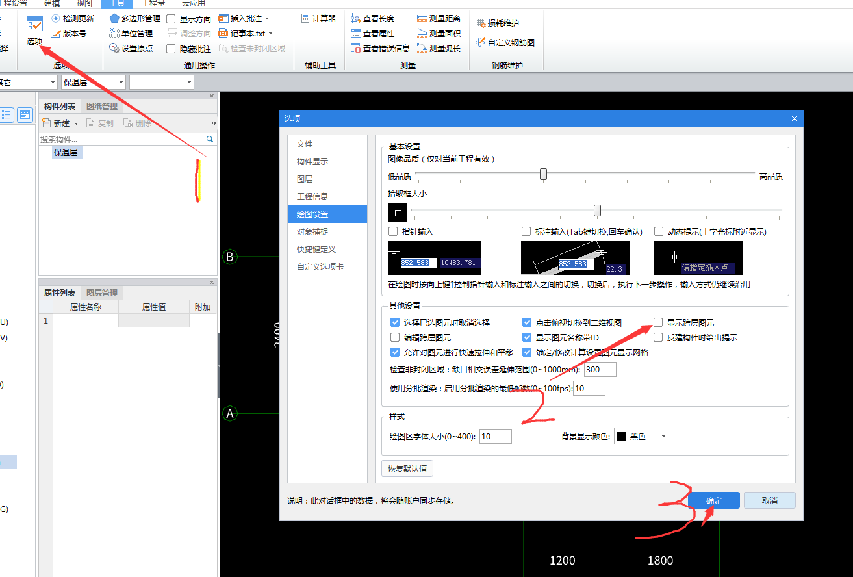This screenshot has height=577, width=853.
Task: Open 插入批注 insert annotation tool
Action: (x=240, y=19)
